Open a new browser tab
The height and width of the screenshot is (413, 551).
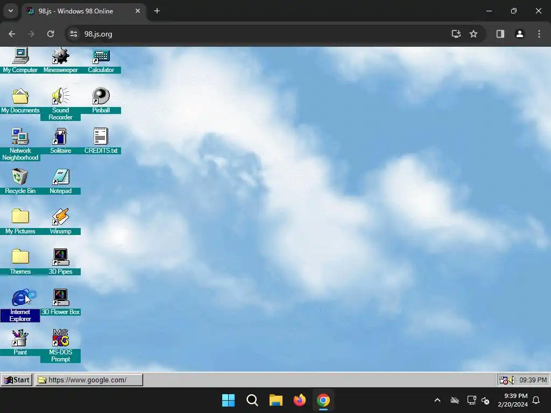tap(157, 11)
